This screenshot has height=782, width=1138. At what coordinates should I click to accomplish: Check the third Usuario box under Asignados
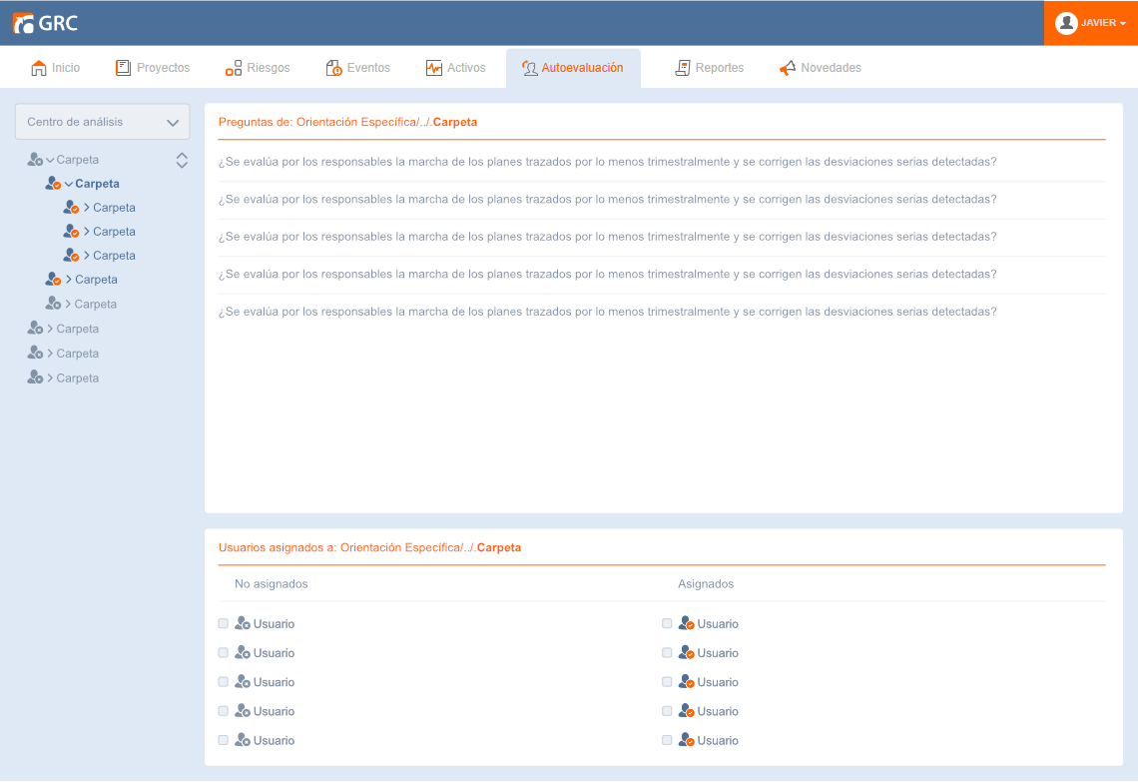pos(667,682)
